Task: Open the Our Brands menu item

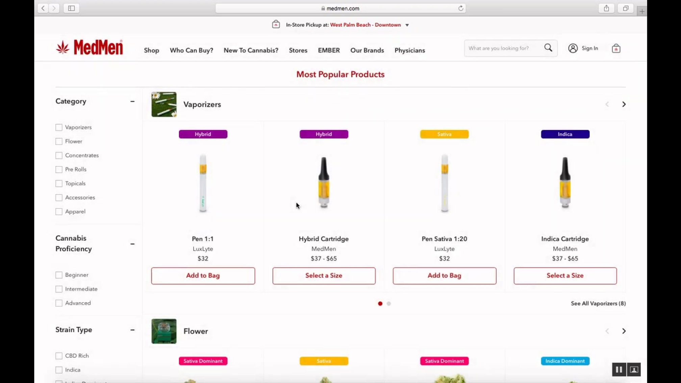Action: pyautogui.click(x=367, y=50)
